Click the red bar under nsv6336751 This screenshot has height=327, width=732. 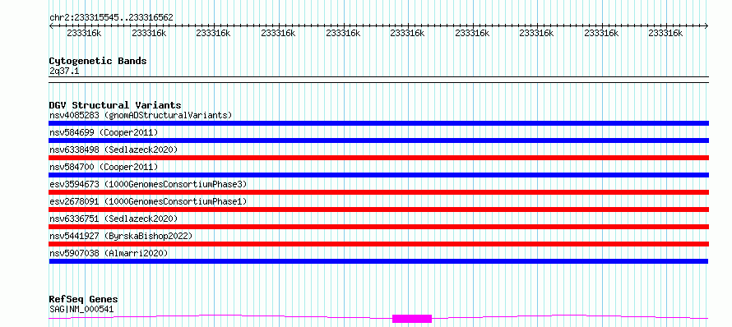(378, 227)
